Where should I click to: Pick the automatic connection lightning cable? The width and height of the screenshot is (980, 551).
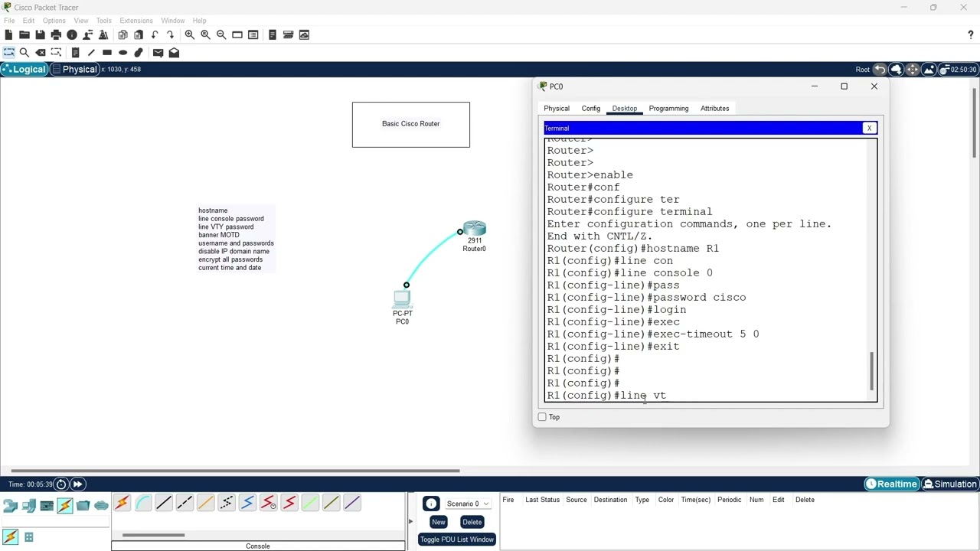[x=122, y=503]
